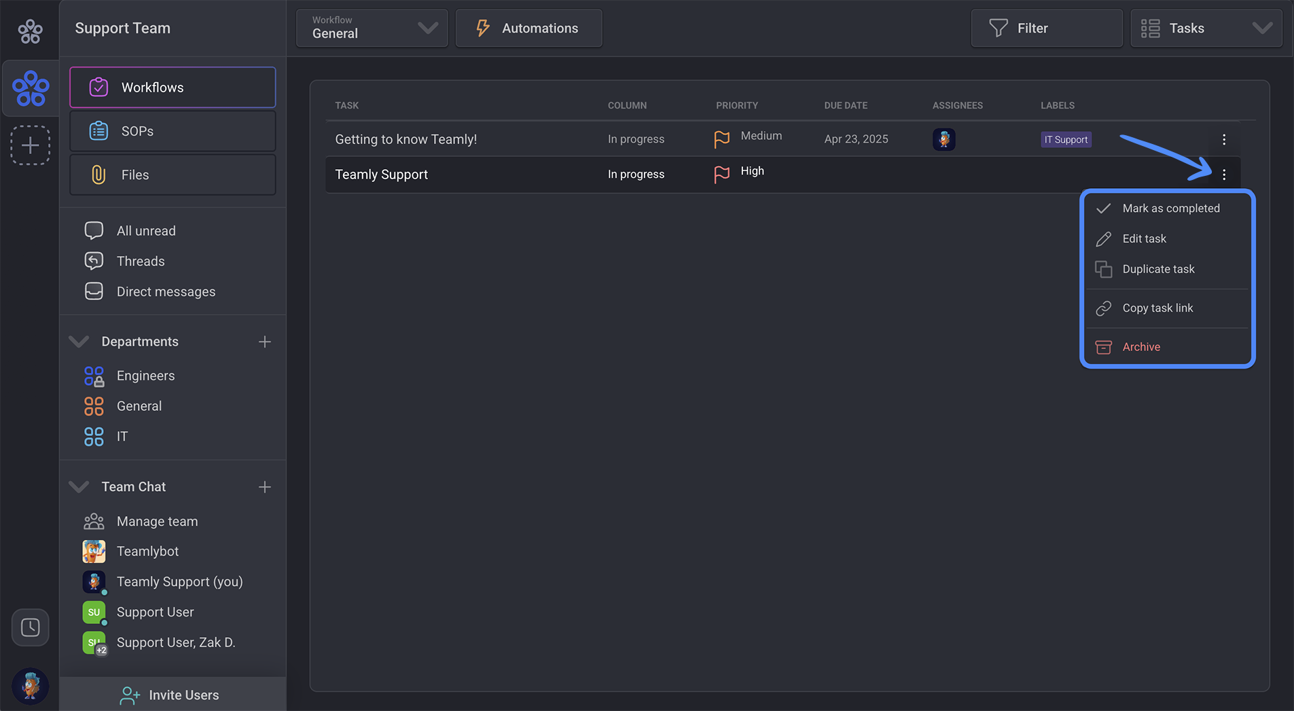Viewport: 1294px width, 711px height.
Task: Add a new team chat with plus
Action: tap(265, 487)
